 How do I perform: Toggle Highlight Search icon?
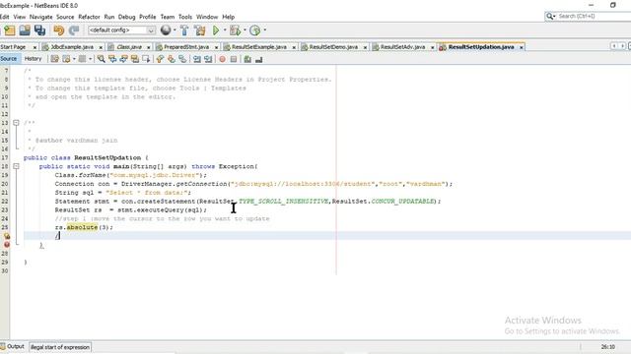point(135,59)
